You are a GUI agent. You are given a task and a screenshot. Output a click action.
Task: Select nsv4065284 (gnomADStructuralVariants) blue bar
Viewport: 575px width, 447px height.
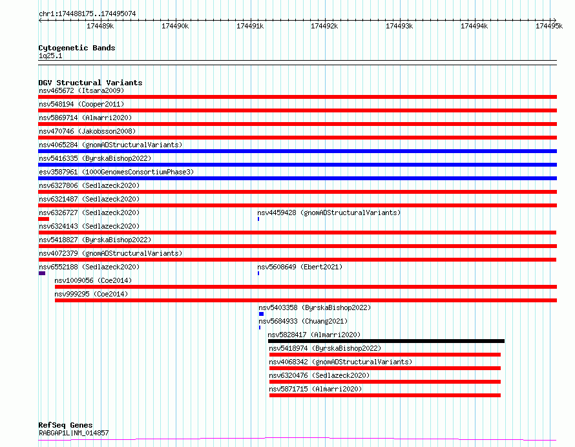click(297, 151)
